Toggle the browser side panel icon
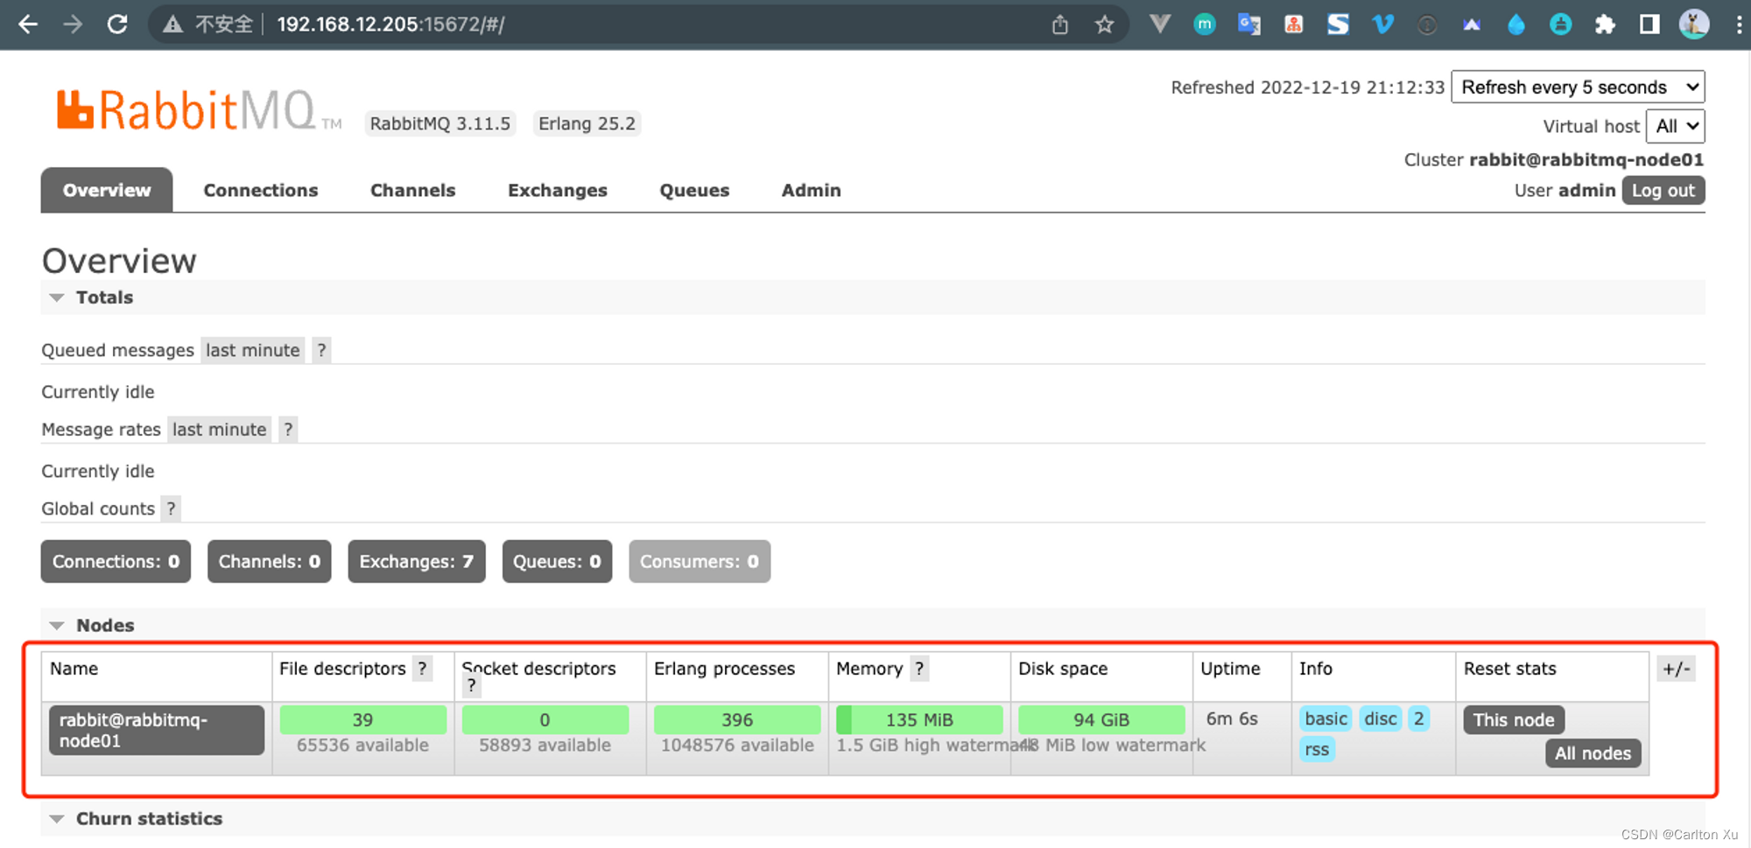The width and height of the screenshot is (1751, 848). (x=1649, y=25)
